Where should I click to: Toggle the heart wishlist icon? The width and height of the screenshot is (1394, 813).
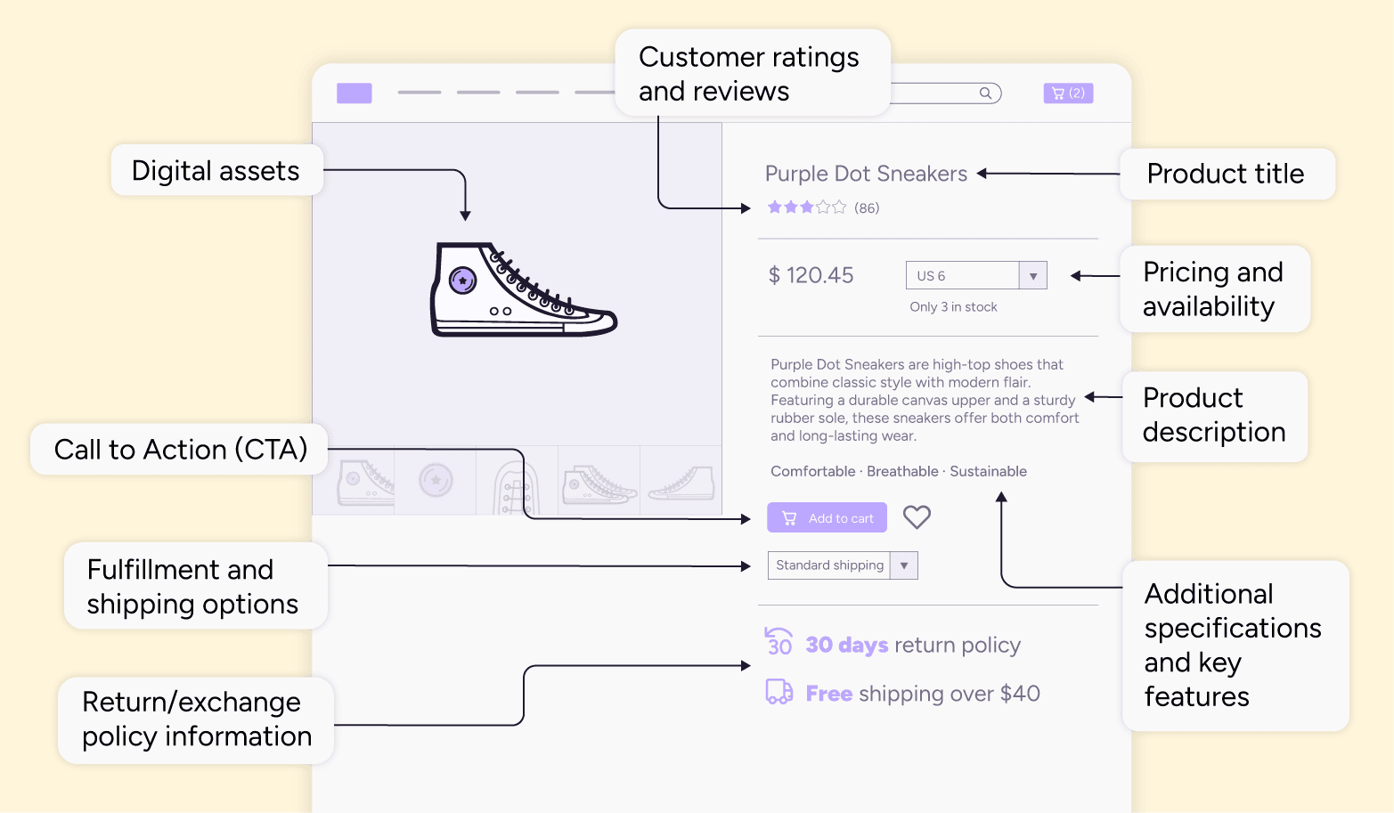[917, 517]
